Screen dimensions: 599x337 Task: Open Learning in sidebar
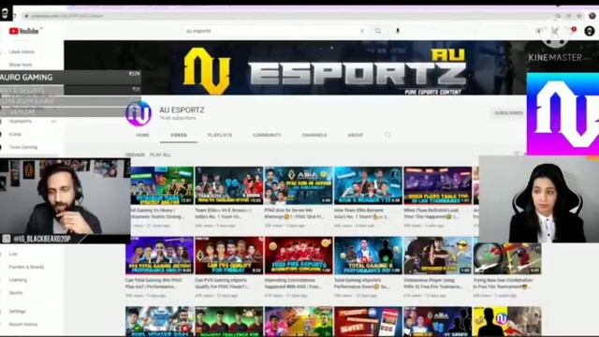18,280
